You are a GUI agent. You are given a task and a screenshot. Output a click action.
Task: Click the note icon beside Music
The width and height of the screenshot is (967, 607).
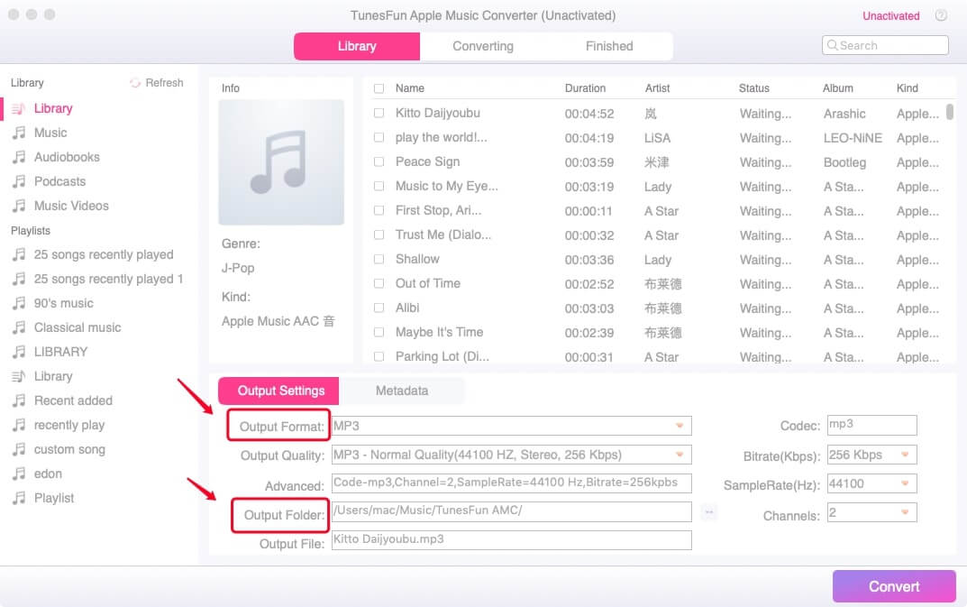19,133
